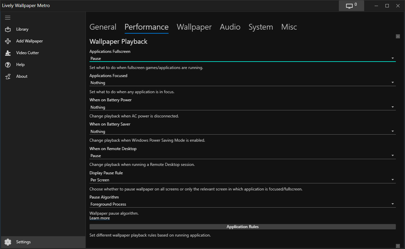Open the Display Pause Rule dropdown
Screen dimensions: 405x249
pos(242,180)
